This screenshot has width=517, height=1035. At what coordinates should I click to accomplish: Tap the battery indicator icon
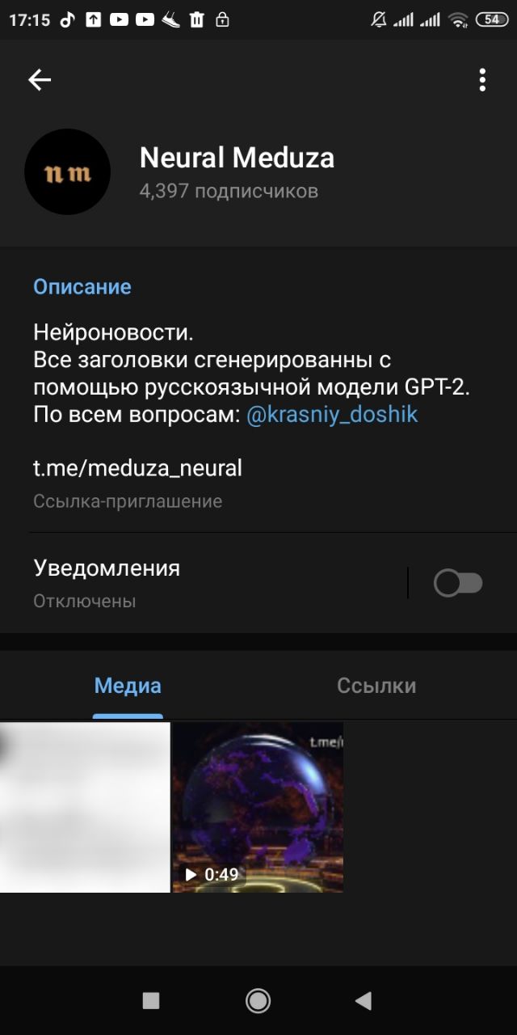coord(492,19)
